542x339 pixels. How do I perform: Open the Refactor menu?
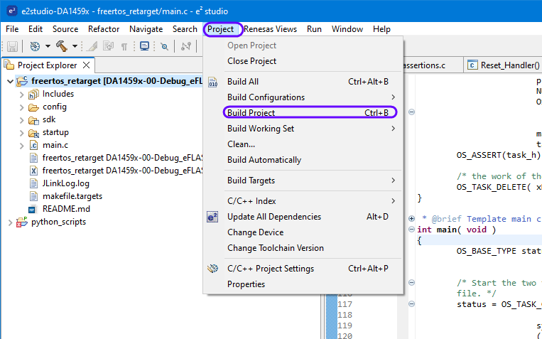click(104, 29)
